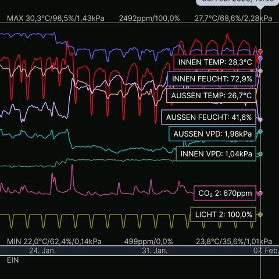Select the LICHT 2: 100,0% label

click(x=223, y=214)
